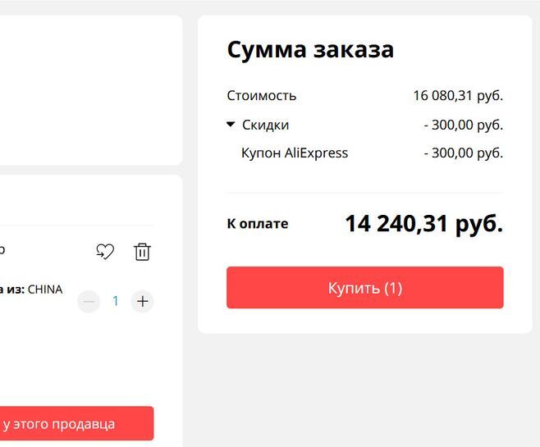Click the CHINA shipping origin text
540x447 pixels.
click(x=45, y=289)
